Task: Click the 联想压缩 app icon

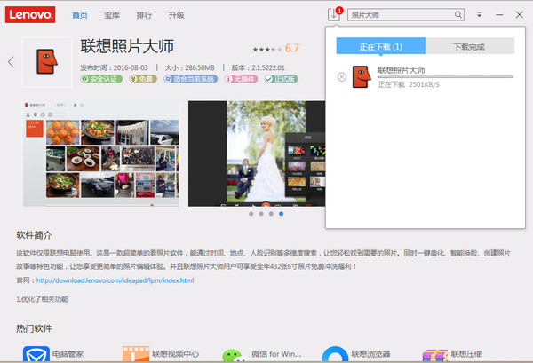Action: pyautogui.click(x=434, y=355)
